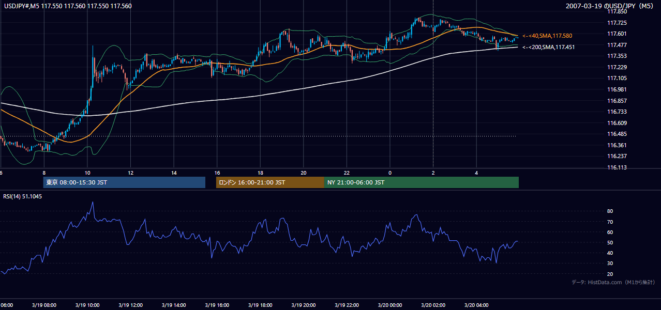Screen dimensions: 661x310
Task: Click the 3/19 22:00 time label
Action: [x=347, y=305]
